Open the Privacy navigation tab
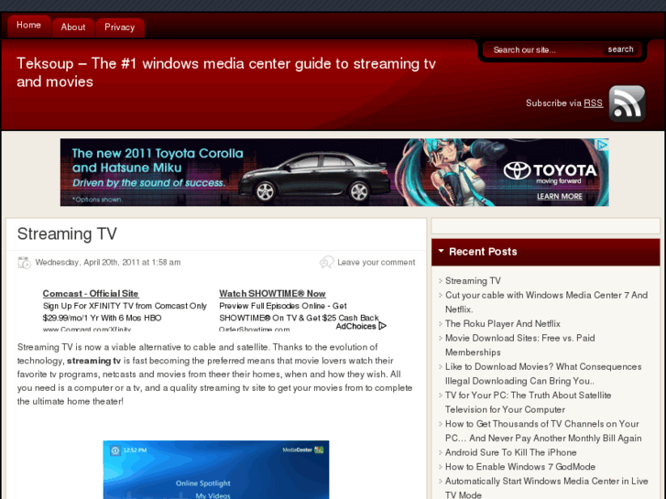 tap(120, 27)
